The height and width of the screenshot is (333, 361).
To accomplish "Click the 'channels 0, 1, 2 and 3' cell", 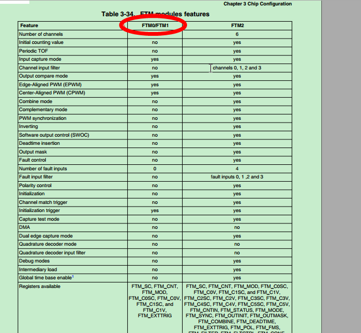I will click(x=237, y=68).
